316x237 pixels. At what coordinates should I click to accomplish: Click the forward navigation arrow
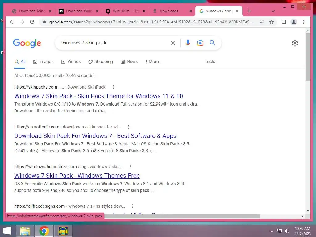coord(22,22)
